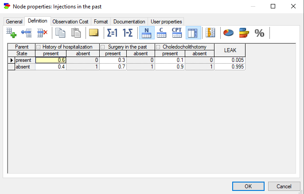Close the Node properties dialog
This screenshot has width=304, height=194.
pyautogui.click(x=293, y=6)
